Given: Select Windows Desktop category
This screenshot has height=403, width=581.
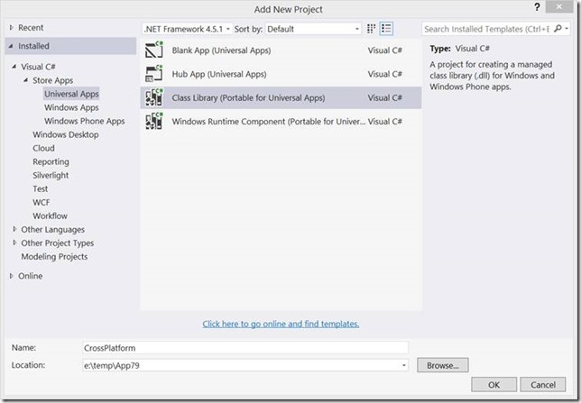Looking at the screenshot, I should [x=66, y=134].
